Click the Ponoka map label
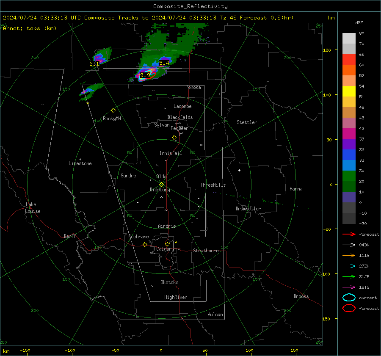 193,87
